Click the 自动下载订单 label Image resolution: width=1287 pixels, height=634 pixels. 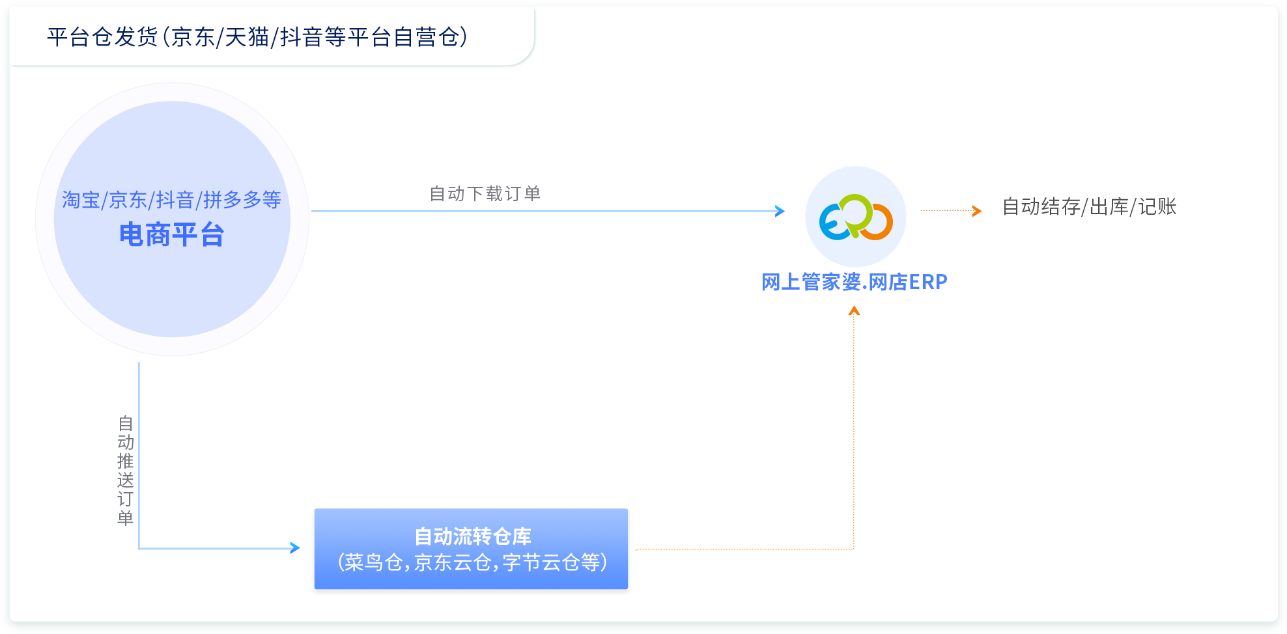485,193
